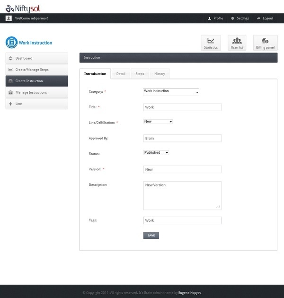Open the Statistics chart icon
284x298 pixels.
coord(211,41)
